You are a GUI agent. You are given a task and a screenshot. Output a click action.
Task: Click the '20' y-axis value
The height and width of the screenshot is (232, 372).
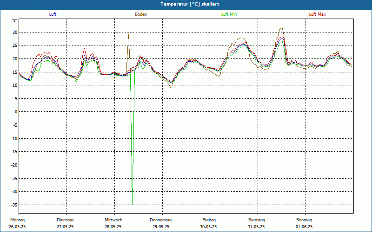pyautogui.click(x=15, y=59)
